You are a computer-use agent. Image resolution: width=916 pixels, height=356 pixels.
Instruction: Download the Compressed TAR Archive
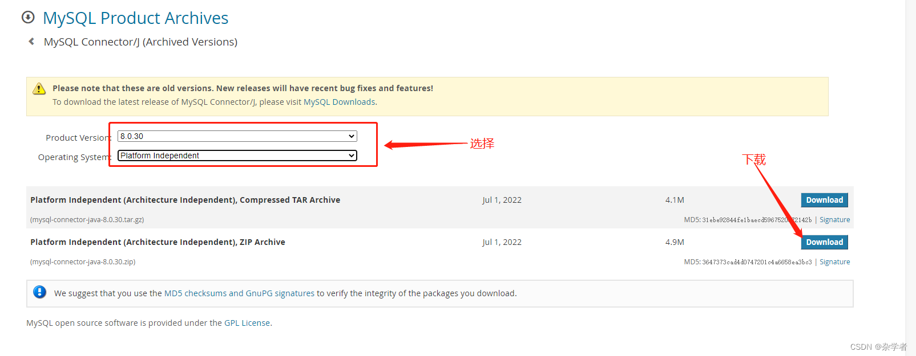coord(824,199)
